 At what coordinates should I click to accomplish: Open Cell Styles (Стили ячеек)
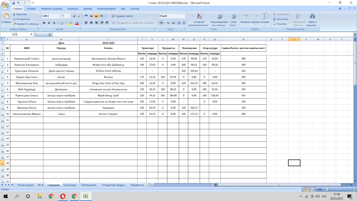(x=233, y=20)
